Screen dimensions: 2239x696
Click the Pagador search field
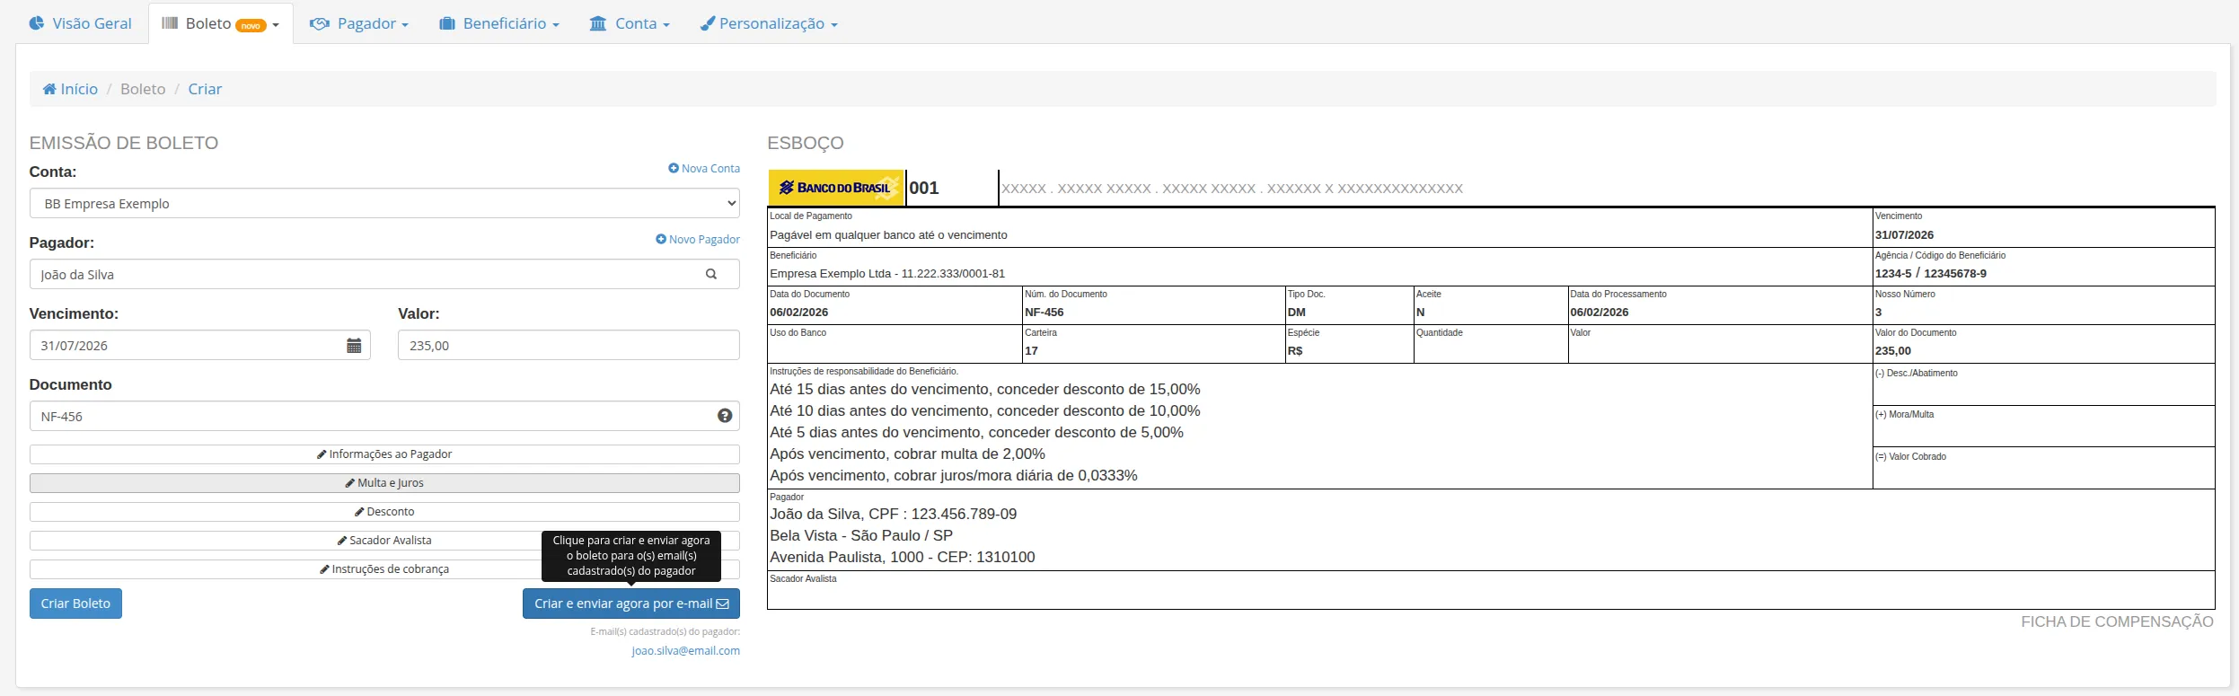[384, 274]
